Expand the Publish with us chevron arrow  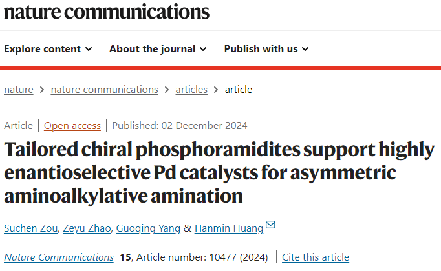coord(305,49)
